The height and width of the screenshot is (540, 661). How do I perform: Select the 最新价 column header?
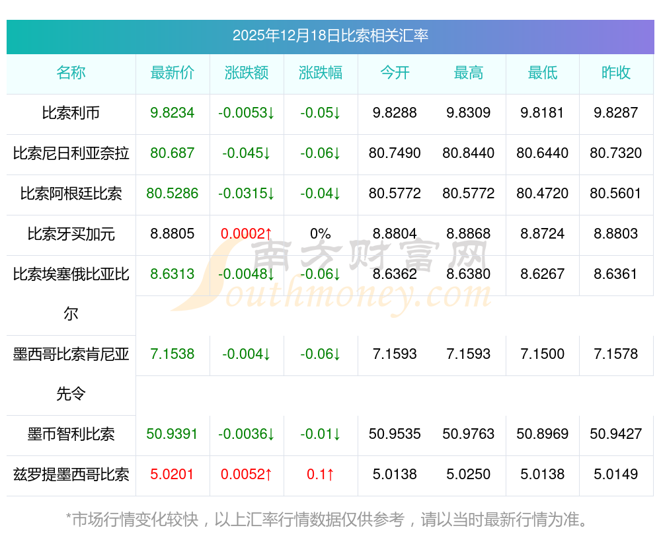pyautogui.click(x=173, y=73)
